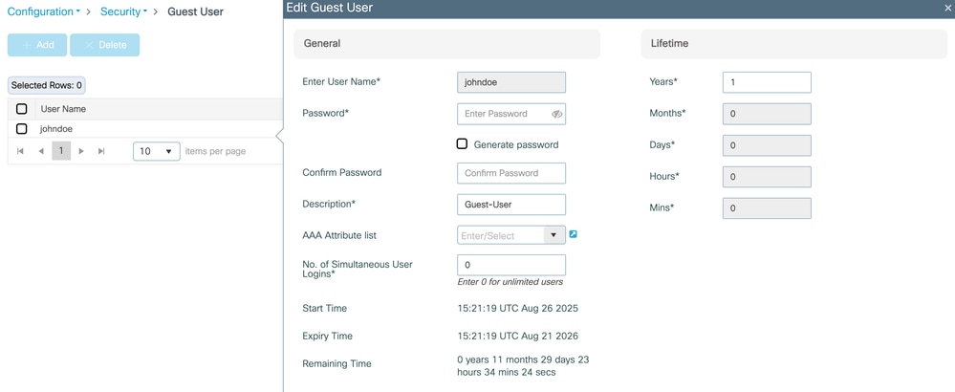Click the 'items per page' label
The height and width of the screenshot is (392, 955).
click(216, 151)
